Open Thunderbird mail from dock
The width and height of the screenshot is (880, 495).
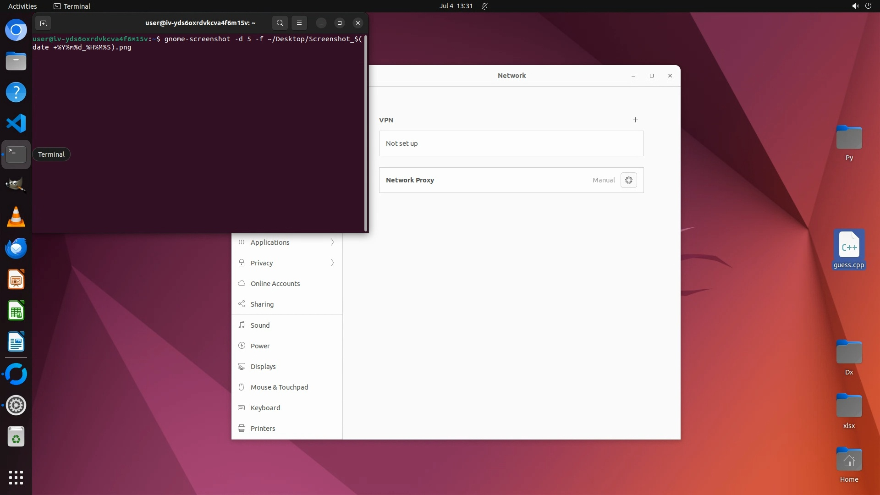point(16,248)
